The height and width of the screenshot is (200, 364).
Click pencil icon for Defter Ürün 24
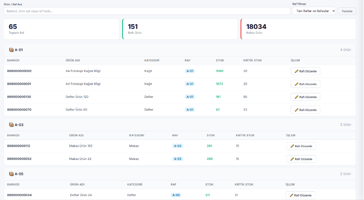tap(291, 195)
